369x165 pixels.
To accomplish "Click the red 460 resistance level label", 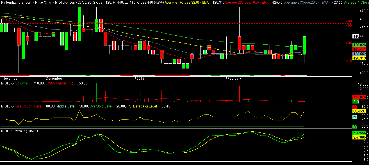I will pyautogui.click(x=349, y=21).
